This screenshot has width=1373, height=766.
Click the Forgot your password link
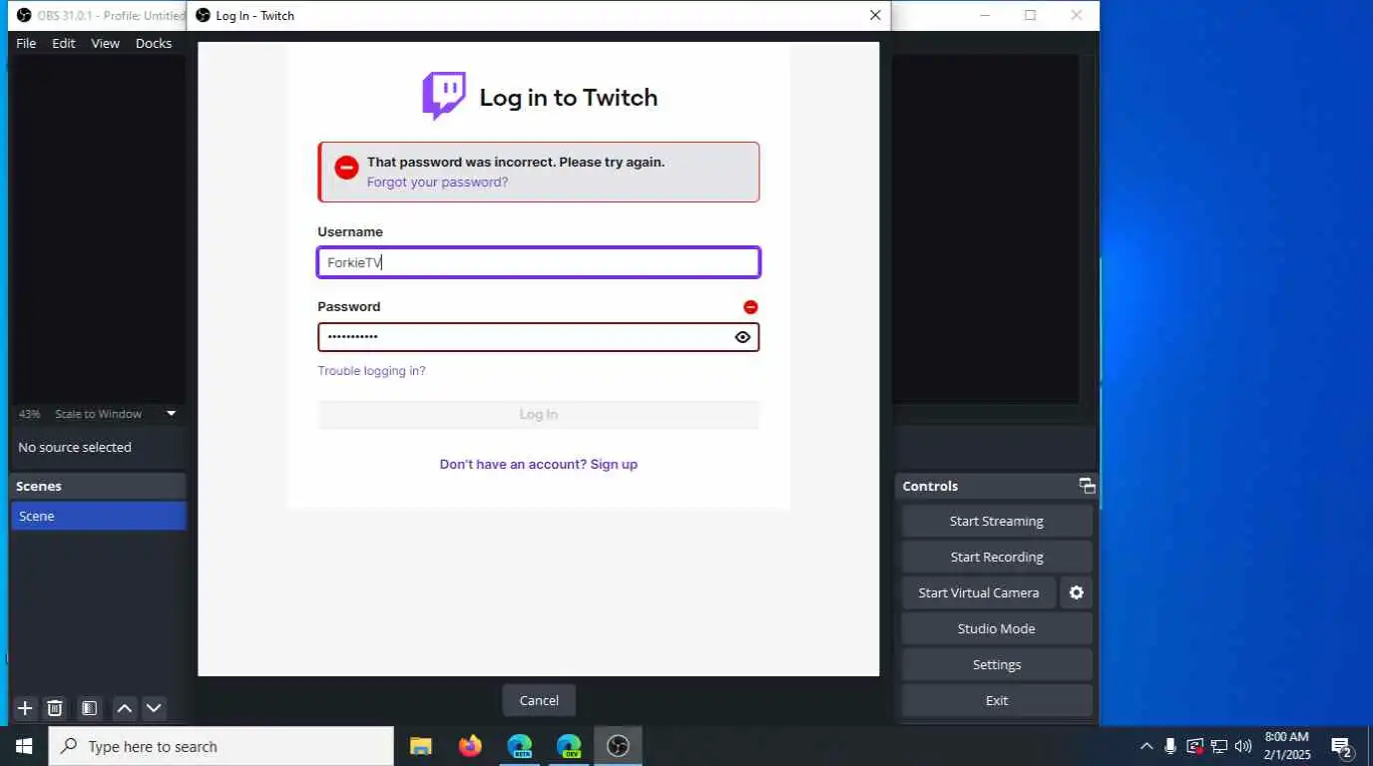point(437,183)
